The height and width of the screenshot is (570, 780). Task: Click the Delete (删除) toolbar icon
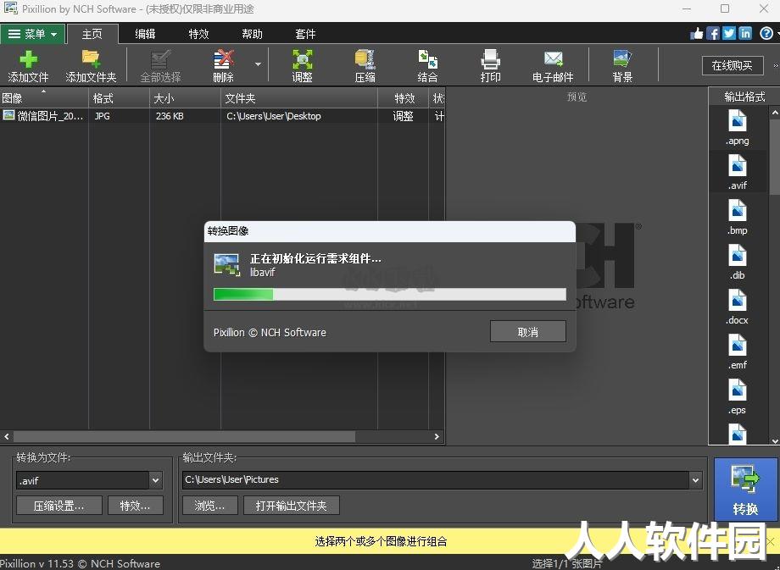click(223, 66)
